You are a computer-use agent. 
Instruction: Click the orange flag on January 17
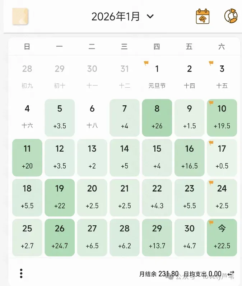click(211, 143)
